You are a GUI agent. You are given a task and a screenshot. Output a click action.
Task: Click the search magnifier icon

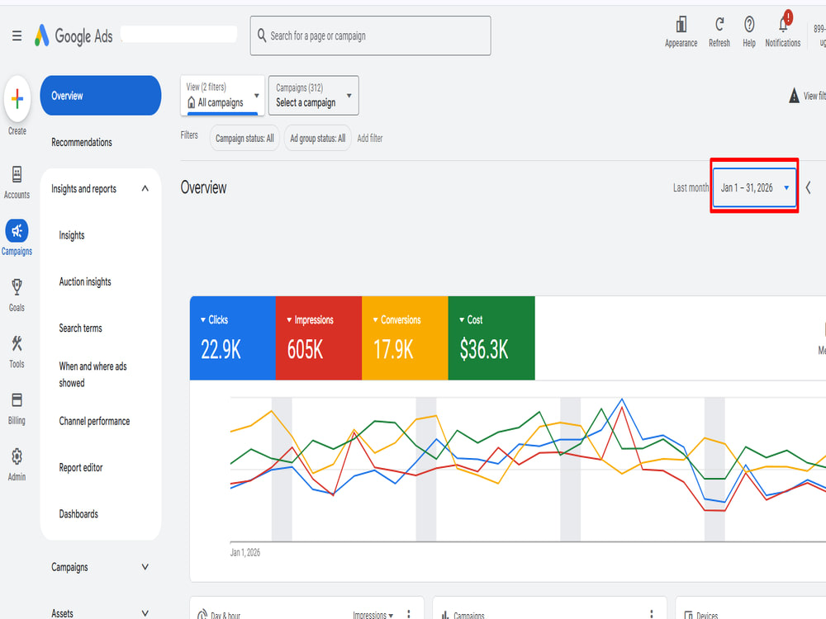[262, 35]
